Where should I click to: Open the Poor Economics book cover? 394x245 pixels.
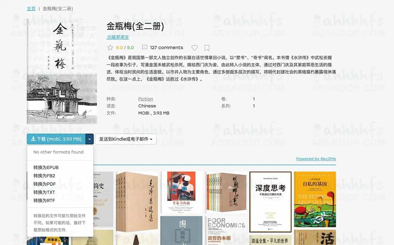(226, 230)
